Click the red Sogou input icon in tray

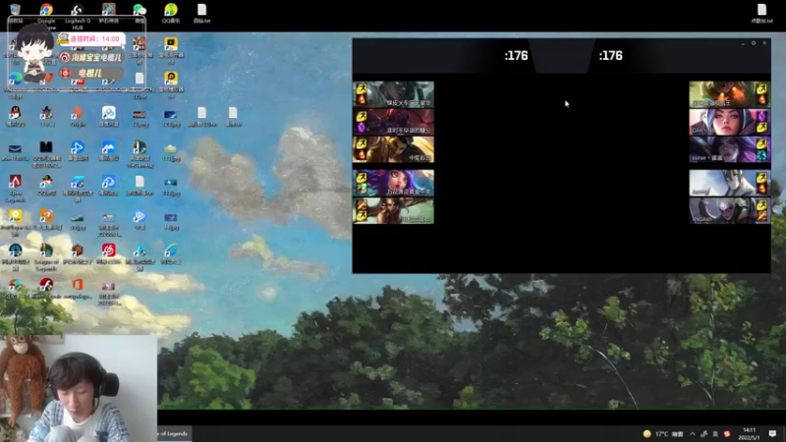[x=727, y=434]
